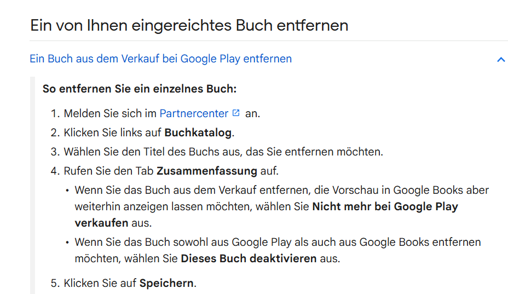The height and width of the screenshot is (294, 508).
Task: Click step 4 text 'Rufen Sie den Tab'
Action: [x=109, y=171]
